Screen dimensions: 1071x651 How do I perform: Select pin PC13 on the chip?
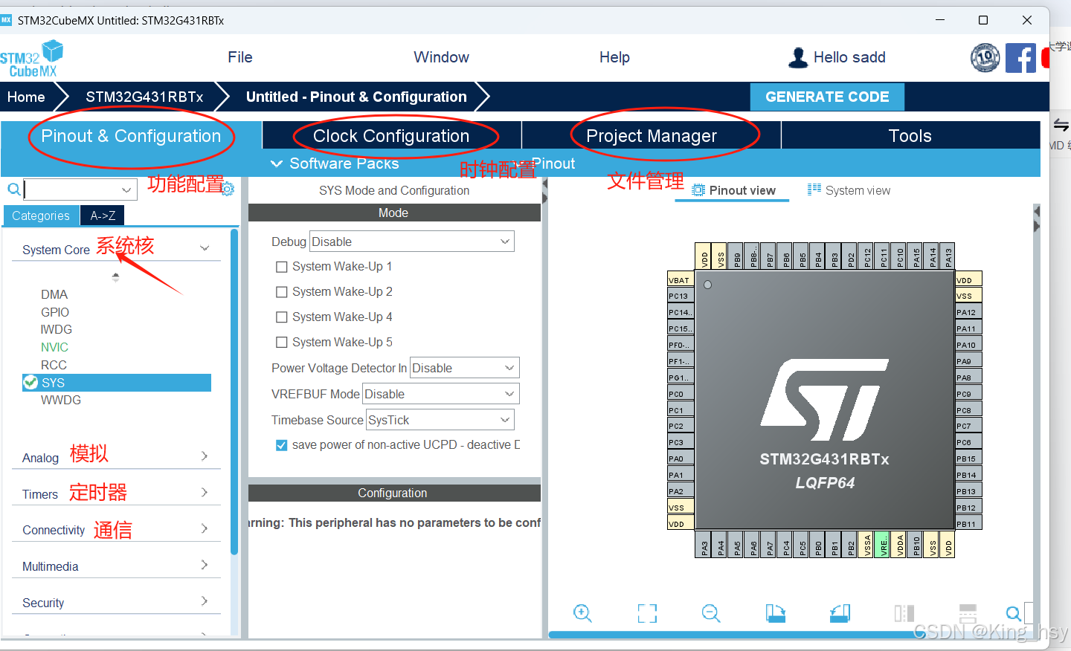(681, 296)
